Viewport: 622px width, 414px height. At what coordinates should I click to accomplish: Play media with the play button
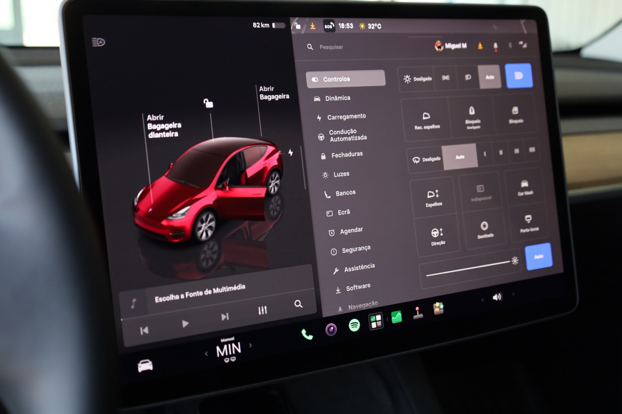[x=185, y=324]
